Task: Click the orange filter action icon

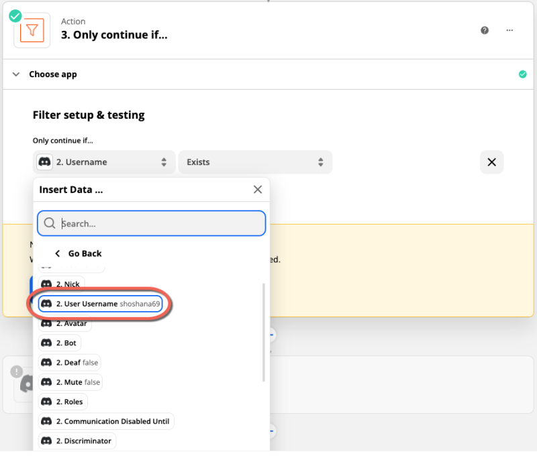Action: click(x=32, y=30)
